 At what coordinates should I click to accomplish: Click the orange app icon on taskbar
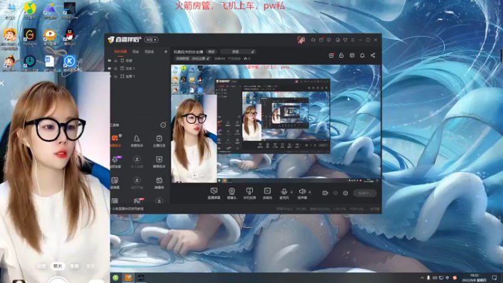click(128, 278)
